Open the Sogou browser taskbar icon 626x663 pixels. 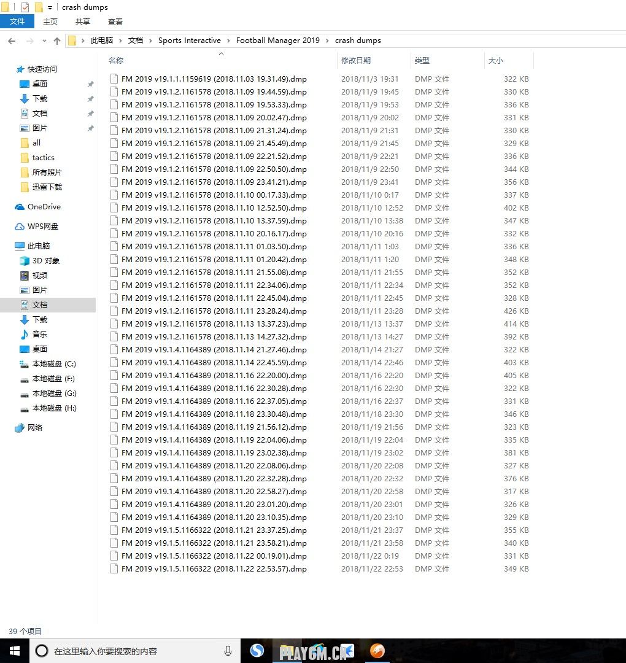click(x=257, y=650)
